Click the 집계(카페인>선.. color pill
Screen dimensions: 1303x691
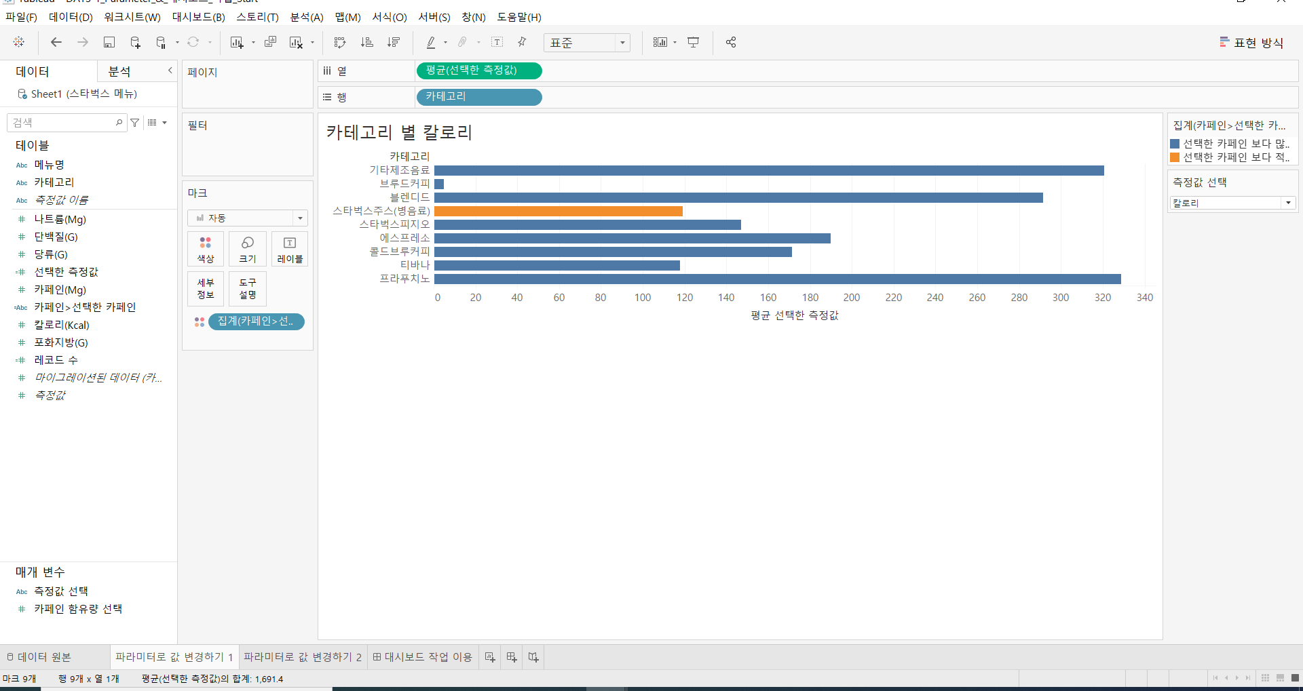257,321
